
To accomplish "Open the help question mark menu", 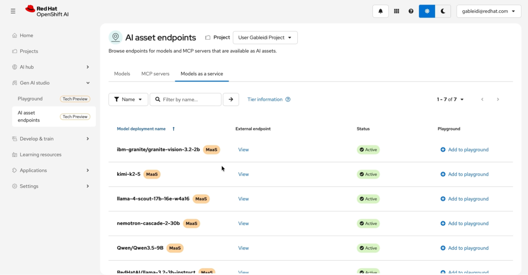I will pos(411,11).
